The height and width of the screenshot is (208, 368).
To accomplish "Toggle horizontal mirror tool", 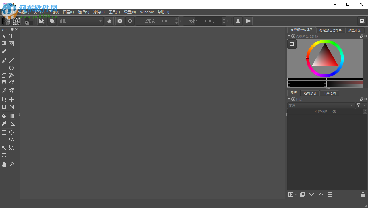I will coord(238,21).
